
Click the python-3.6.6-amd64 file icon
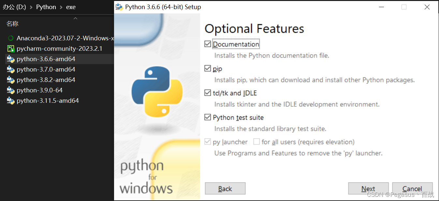[x=11, y=59]
